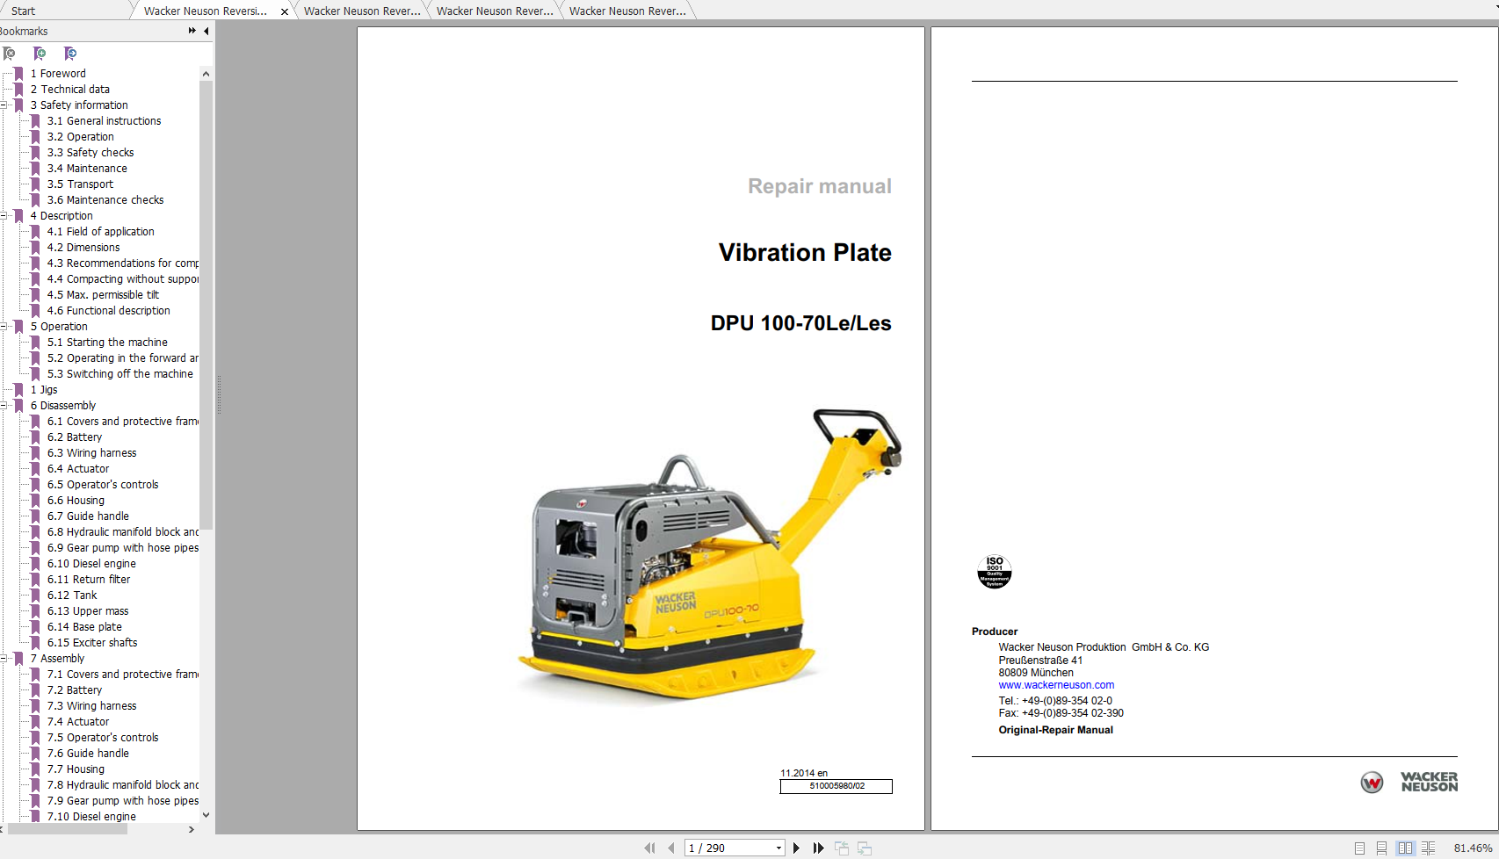
Task: Open 7.3 Wiring harness bookmark
Action: (92, 706)
